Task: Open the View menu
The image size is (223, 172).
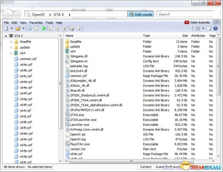Action: pos(23,23)
